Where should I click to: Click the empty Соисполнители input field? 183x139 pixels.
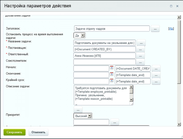tap(104, 62)
